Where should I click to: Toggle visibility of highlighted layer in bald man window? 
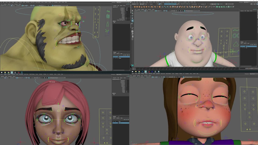(x=241, y=46)
